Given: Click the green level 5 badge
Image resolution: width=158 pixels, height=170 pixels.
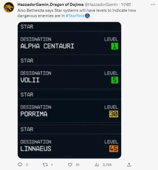Looking at the screenshot, I should click(x=115, y=80).
